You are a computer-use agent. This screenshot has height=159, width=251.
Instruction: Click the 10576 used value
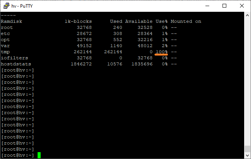point(115,64)
